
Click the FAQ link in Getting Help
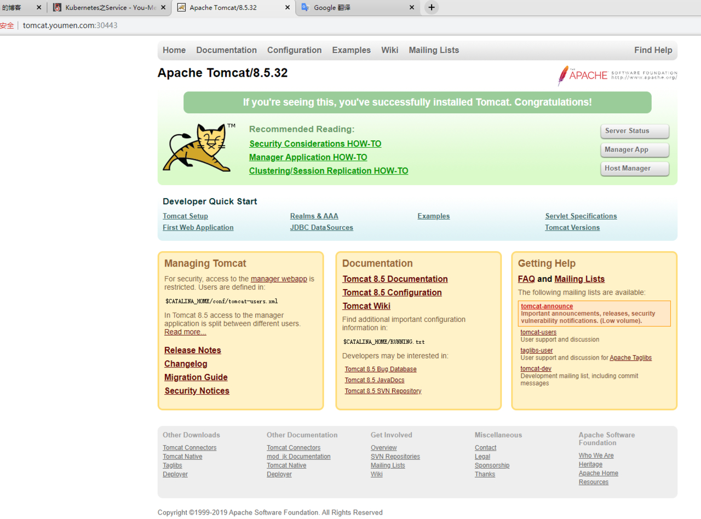point(526,279)
